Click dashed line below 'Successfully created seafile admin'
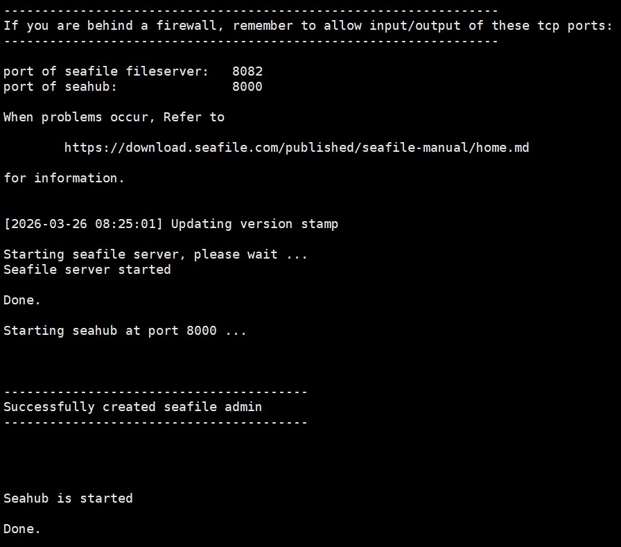 [x=155, y=422]
